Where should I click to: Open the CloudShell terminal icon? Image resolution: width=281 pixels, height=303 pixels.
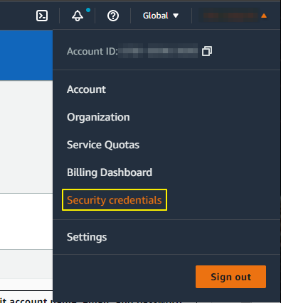42,16
